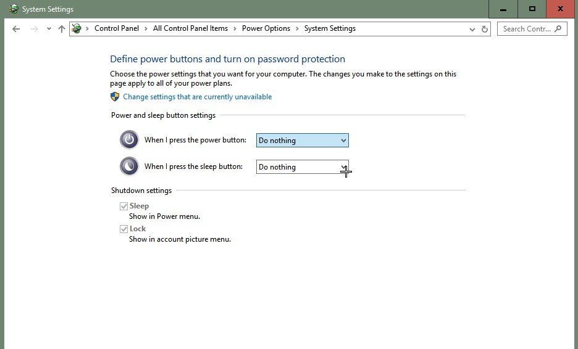578x349 pixels.
Task: Maximize the System Settings window
Action: coord(532,9)
